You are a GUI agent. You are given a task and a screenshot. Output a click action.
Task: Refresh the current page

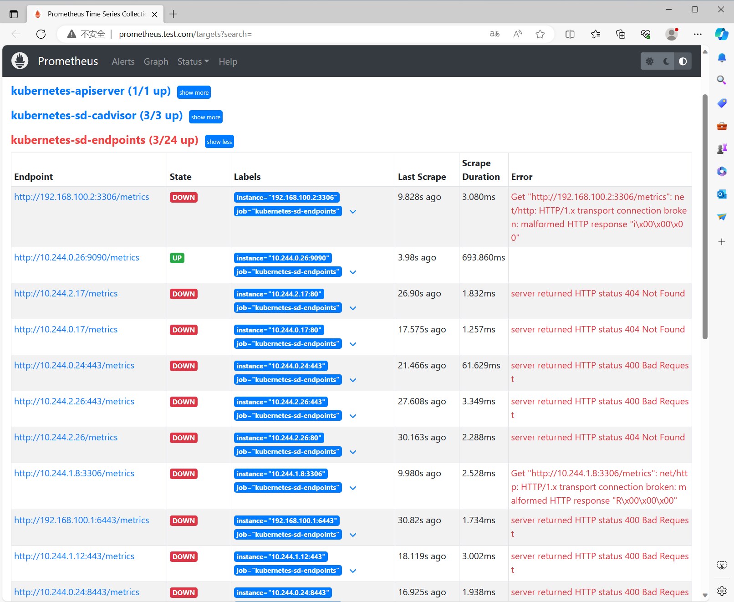click(41, 34)
